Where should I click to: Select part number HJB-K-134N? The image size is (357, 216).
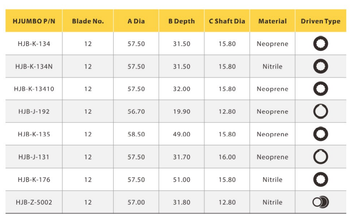coord(34,66)
